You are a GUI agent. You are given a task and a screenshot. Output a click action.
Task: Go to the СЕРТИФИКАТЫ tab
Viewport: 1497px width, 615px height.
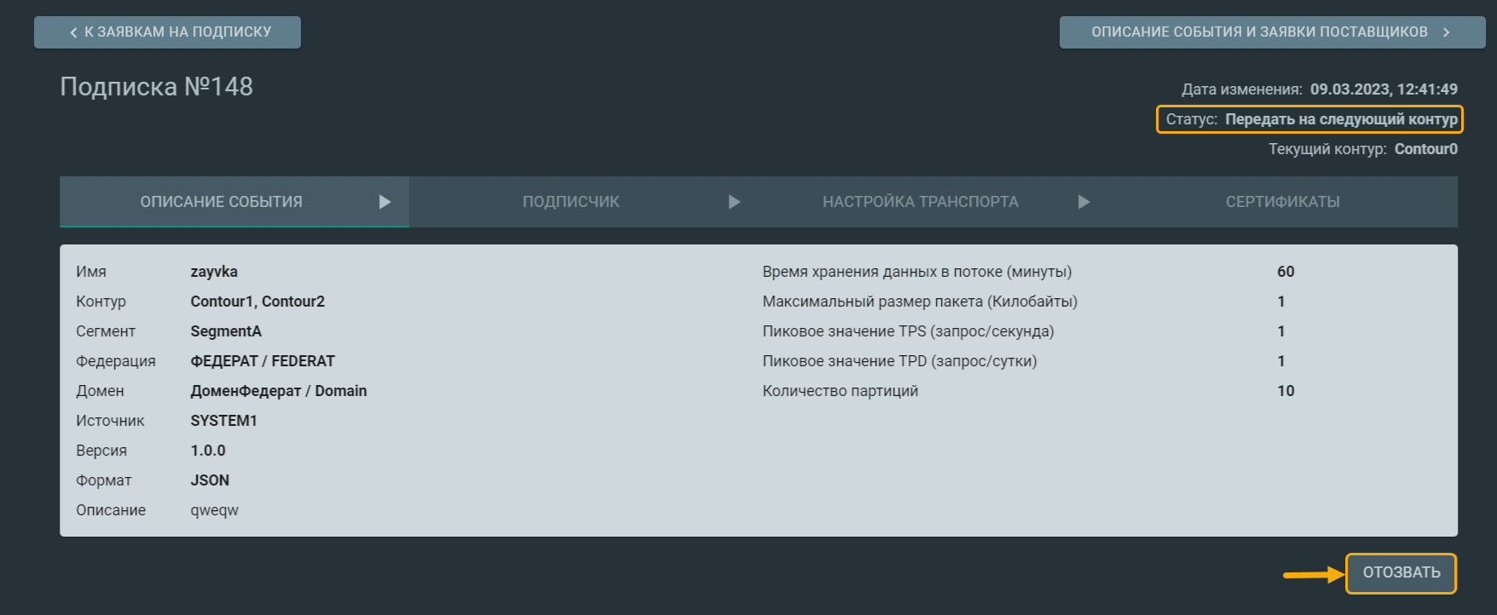click(x=1282, y=202)
